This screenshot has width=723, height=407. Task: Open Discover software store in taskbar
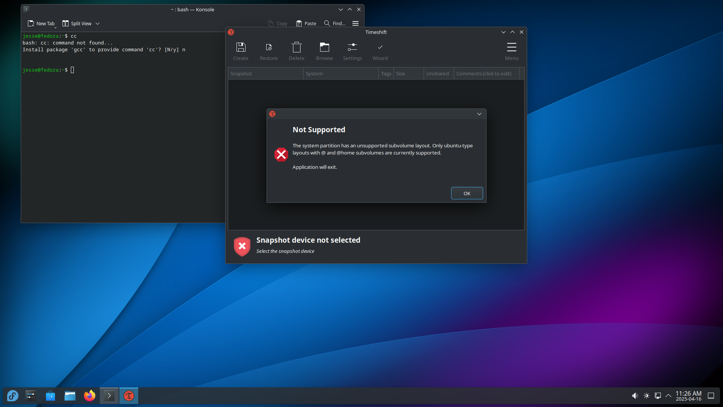click(50, 396)
